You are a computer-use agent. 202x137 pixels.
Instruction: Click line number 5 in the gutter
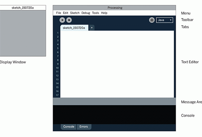click(x=58, y=48)
